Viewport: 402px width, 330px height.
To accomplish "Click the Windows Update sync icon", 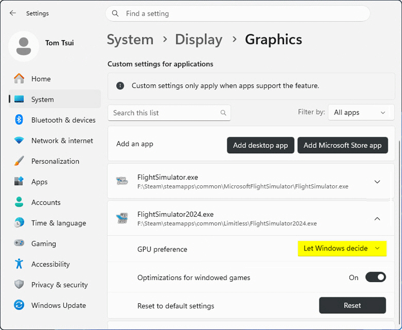I will coord(19,305).
